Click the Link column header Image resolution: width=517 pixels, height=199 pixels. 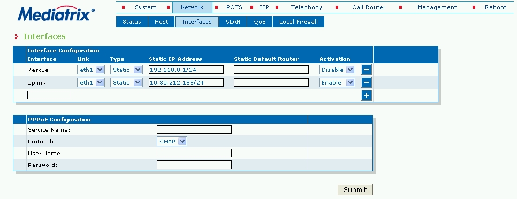[x=83, y=59]
